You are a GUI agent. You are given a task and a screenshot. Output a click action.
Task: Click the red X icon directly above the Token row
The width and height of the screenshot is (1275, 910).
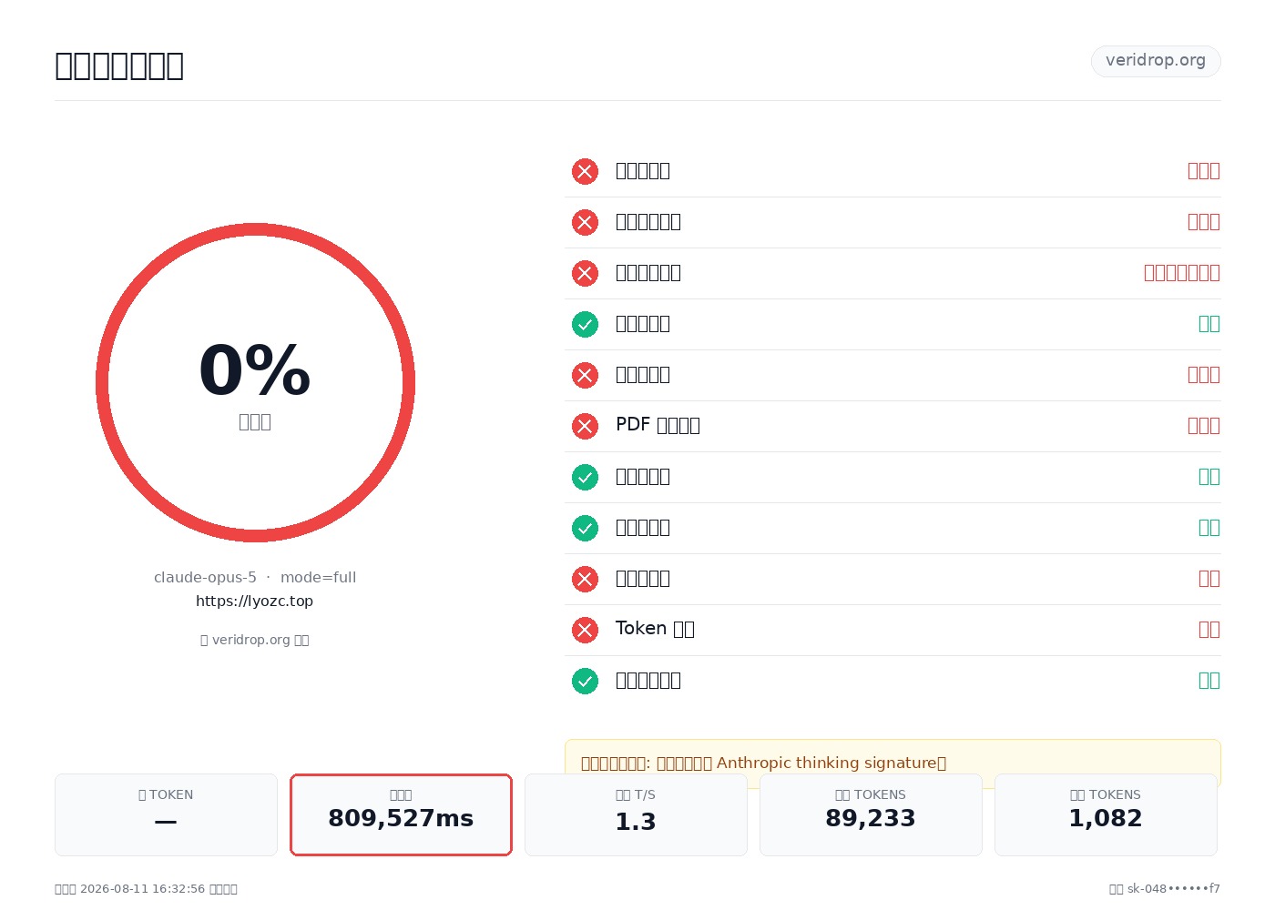point(585,579)
